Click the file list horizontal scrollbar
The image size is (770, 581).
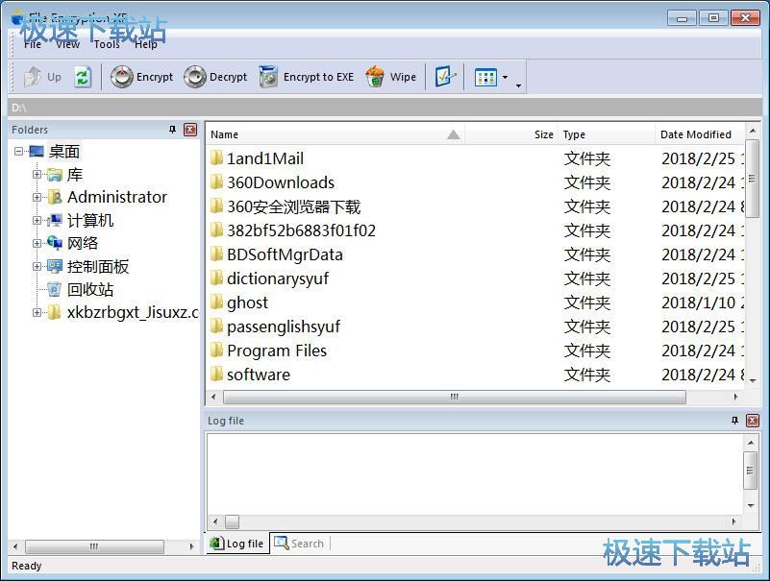pyautogui.click(x=454, y=397)
